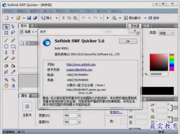Expand the Preview dropdown arrow
This screenshot has height=134, width=180.
click(120, 18)
